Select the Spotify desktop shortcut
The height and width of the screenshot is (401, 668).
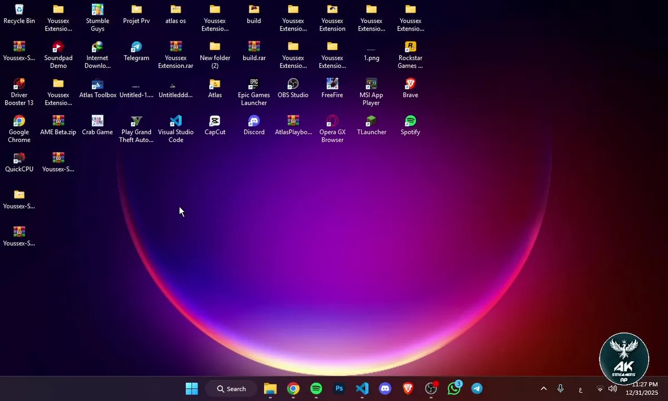coord(410,126)
